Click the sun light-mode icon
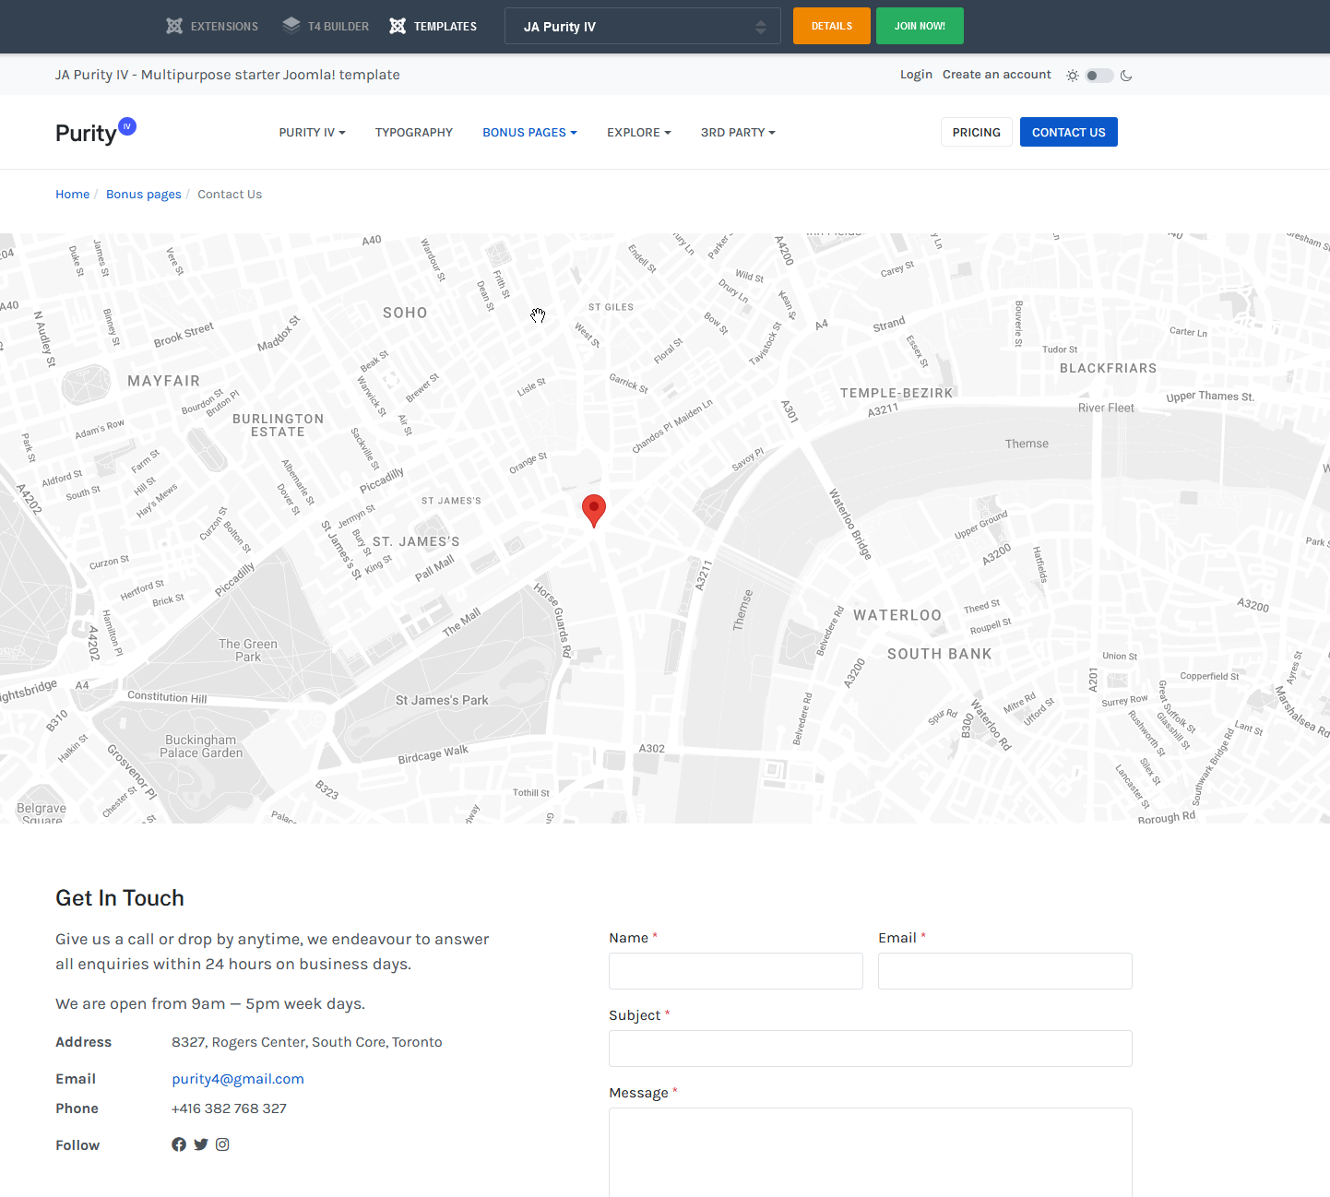1330x1197 pixels. click(x=1072, y=76)
